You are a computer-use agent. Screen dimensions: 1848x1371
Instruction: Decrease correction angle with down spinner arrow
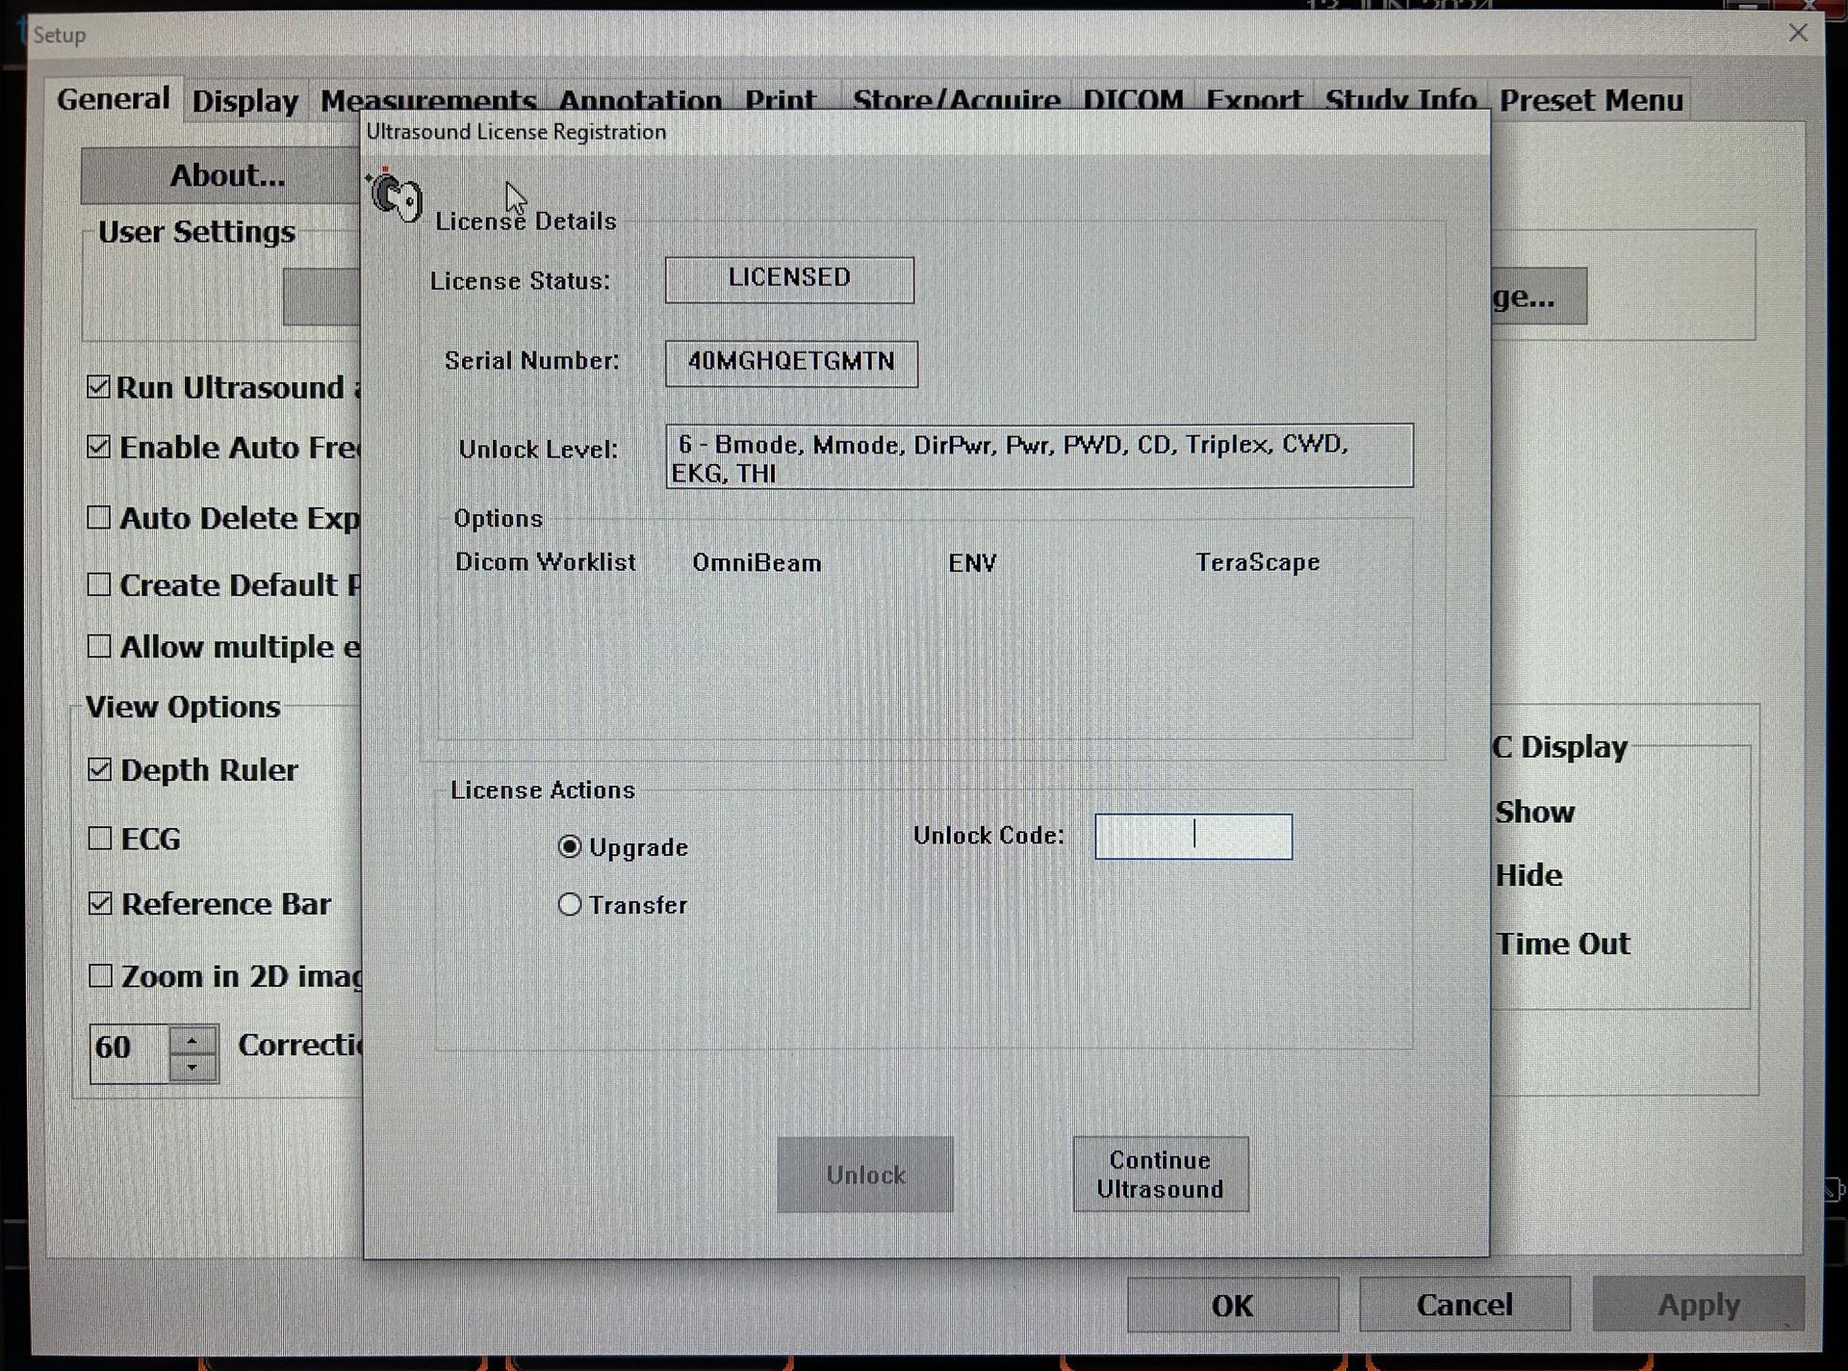pyautogui.click(x=192, y=1068)
